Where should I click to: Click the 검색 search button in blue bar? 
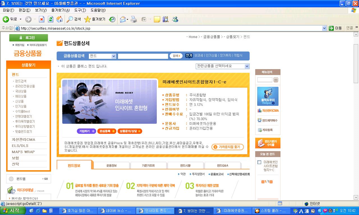point(176,56)
